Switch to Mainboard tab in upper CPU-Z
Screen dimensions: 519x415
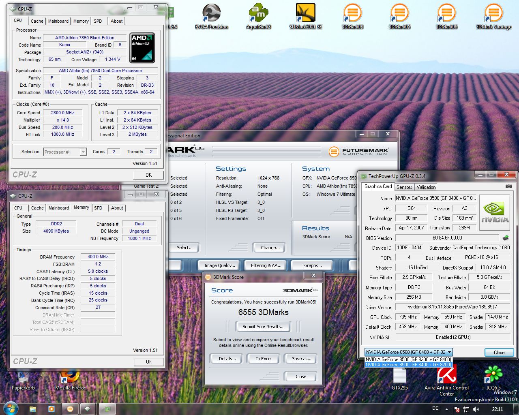(58, 21)
